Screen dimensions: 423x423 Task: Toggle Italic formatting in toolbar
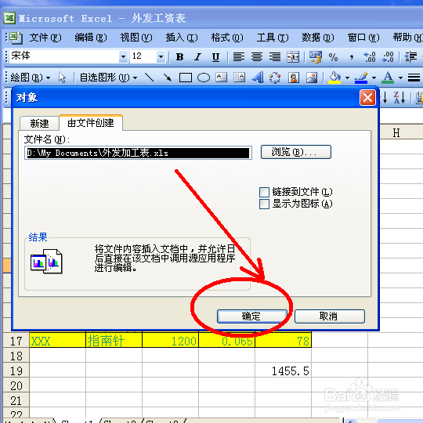pos(197,57)
